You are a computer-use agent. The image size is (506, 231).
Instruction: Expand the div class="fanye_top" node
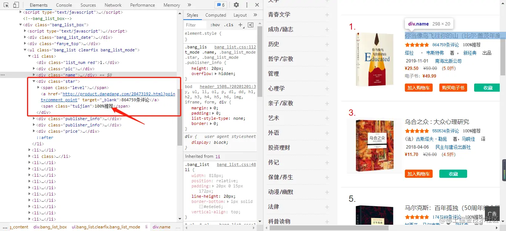tap(26, 44)
